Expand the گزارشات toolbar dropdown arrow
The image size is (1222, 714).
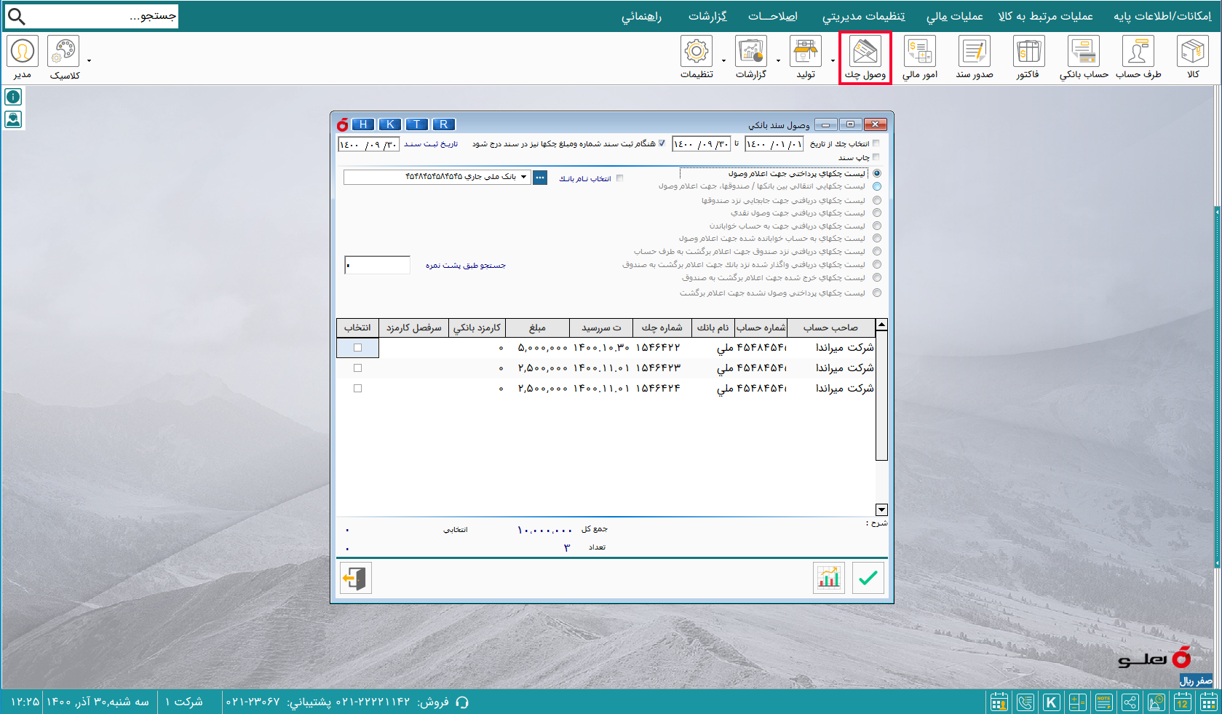(778, 60)
